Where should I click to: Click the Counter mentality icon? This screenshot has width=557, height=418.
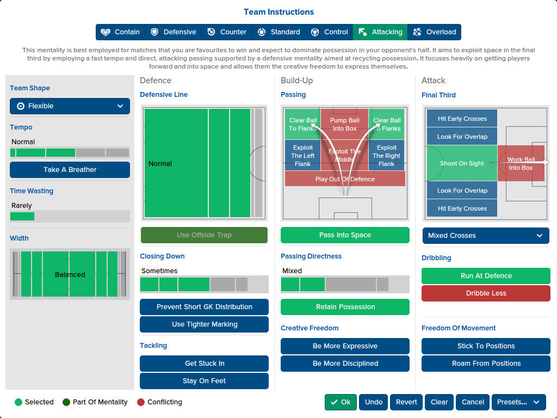tap(211, 32)
